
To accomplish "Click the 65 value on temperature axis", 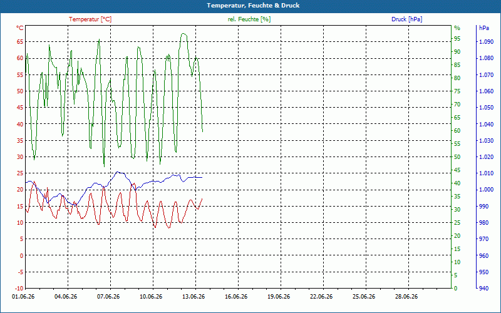I will pyautogui.click(x=20, y=42).
